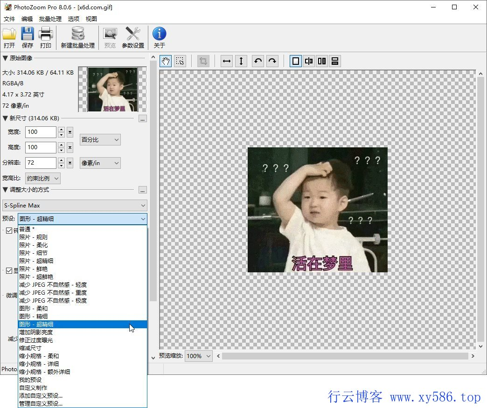Open the 批量处理 menu
The height and width of the screenshot is (408, 487).
(49, 19)
